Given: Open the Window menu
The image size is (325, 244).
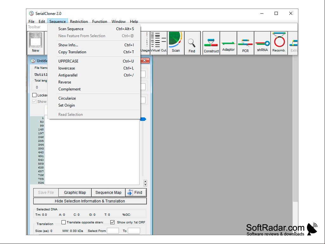Looking at the screenshot, I should [119, 21].
